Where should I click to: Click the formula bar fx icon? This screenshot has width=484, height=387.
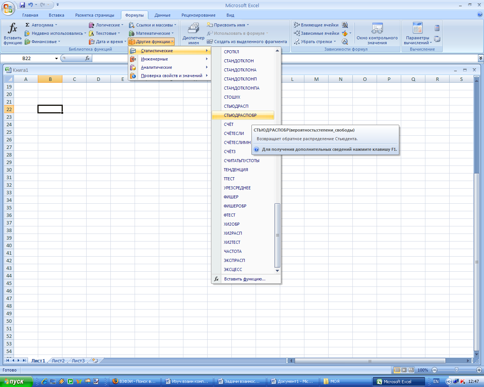87,58
